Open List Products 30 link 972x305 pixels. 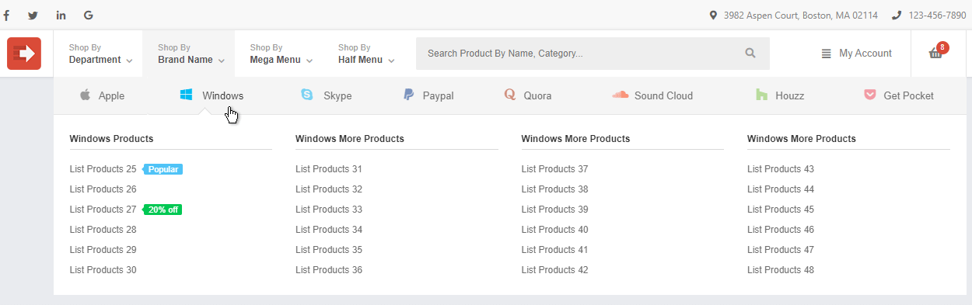point(103,270)
